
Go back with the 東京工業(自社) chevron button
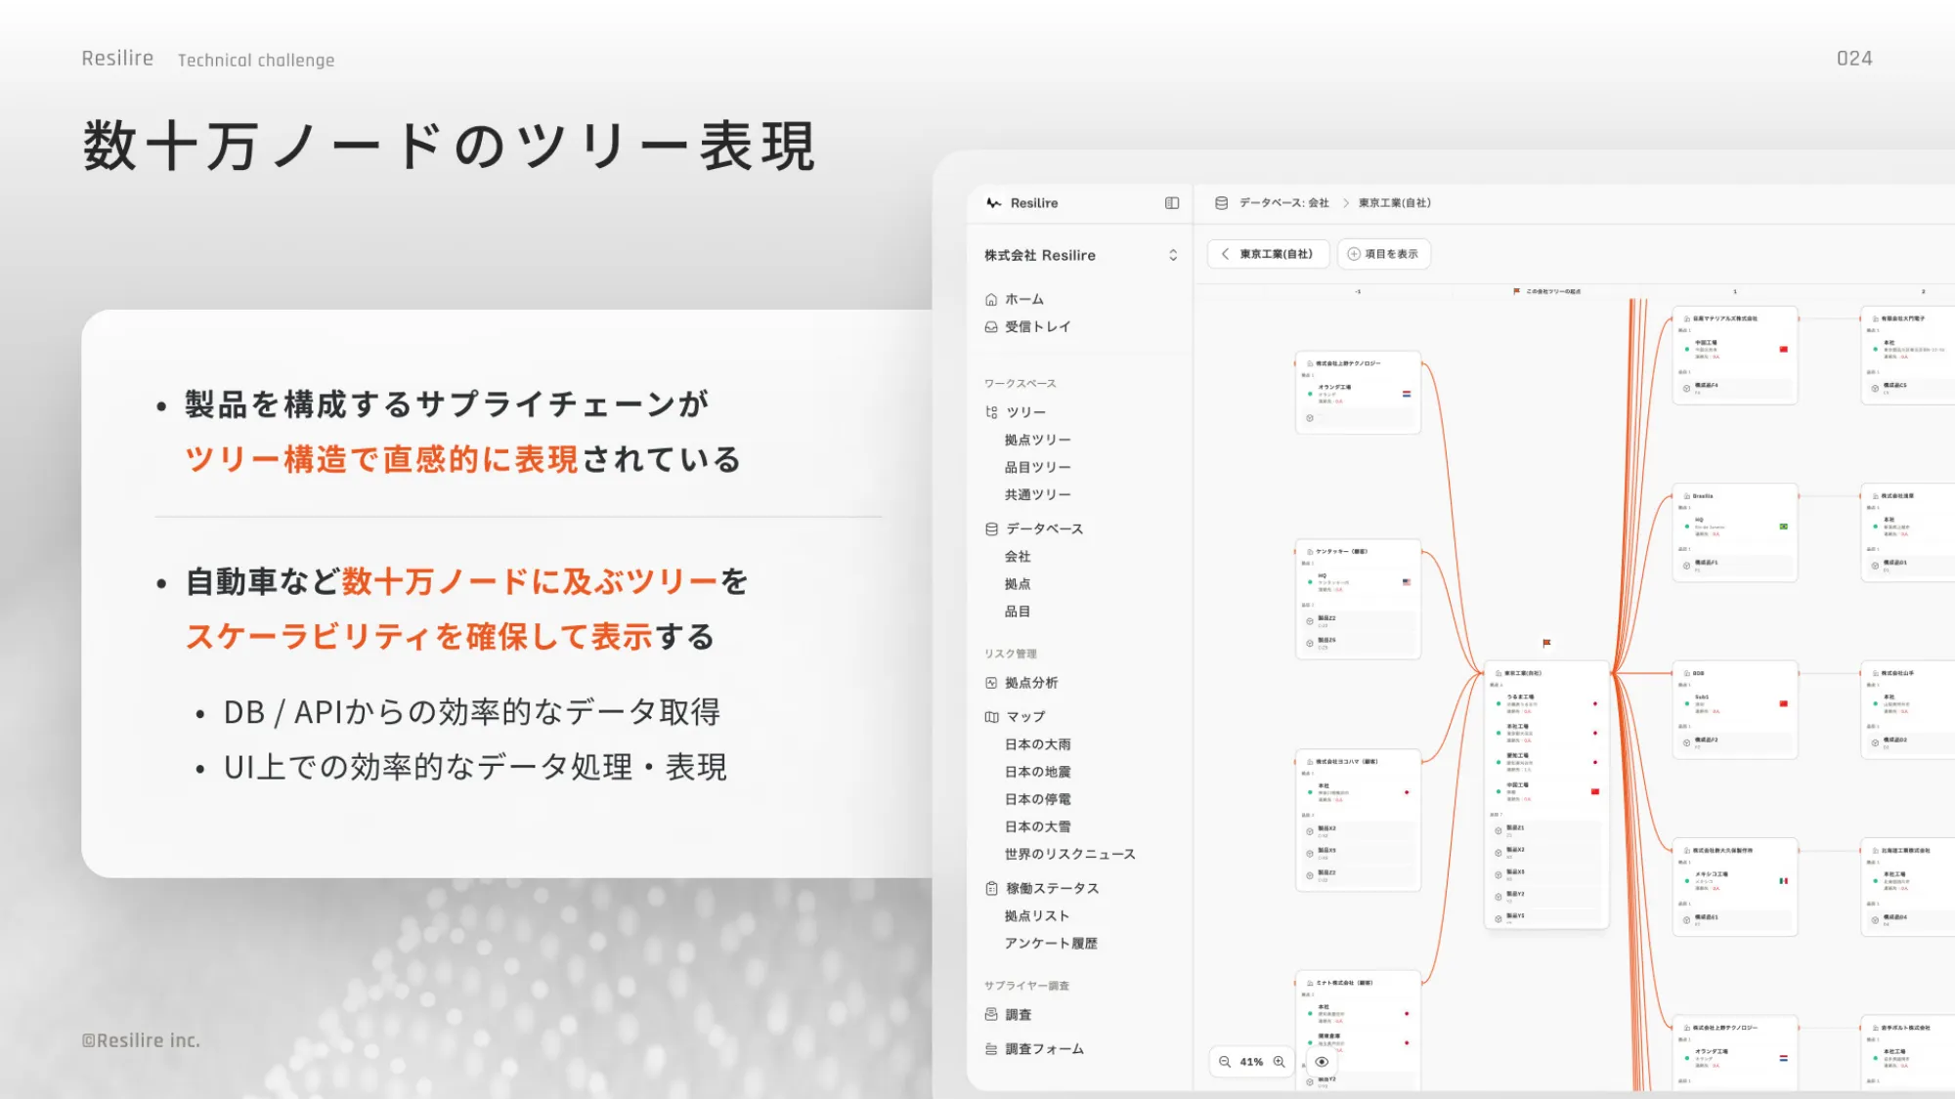1226,254
